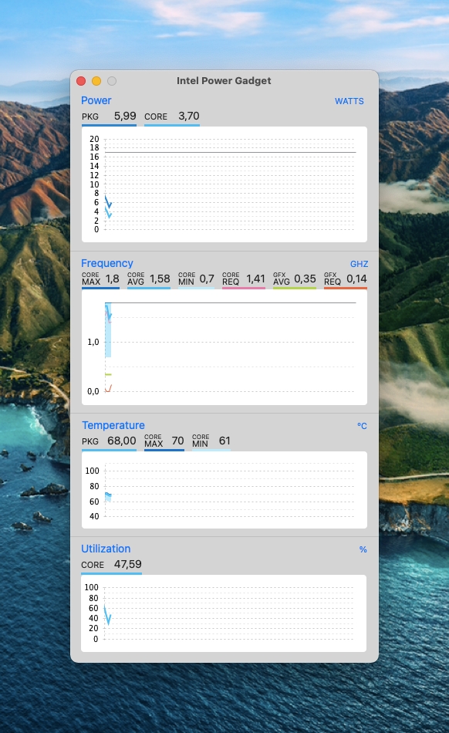Image resolution: width=449 pixels, height=733 pixels.
Task: Select the green GFX AVG legend item
Action: [295, 279]
